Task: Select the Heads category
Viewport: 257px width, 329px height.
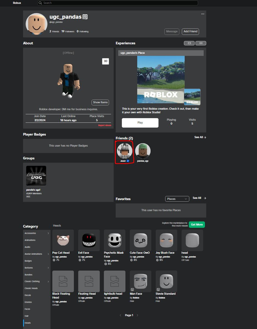Action: pos(37,323)
